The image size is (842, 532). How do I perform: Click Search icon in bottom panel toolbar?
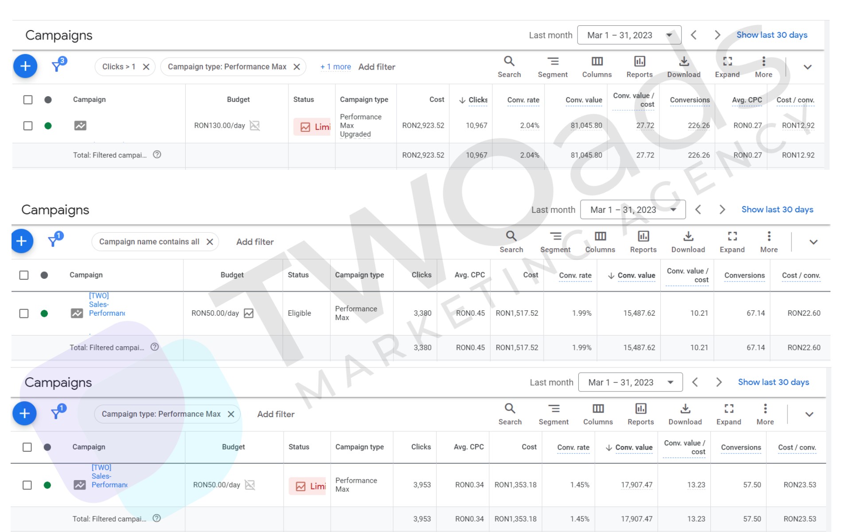(x=510, y=415)
